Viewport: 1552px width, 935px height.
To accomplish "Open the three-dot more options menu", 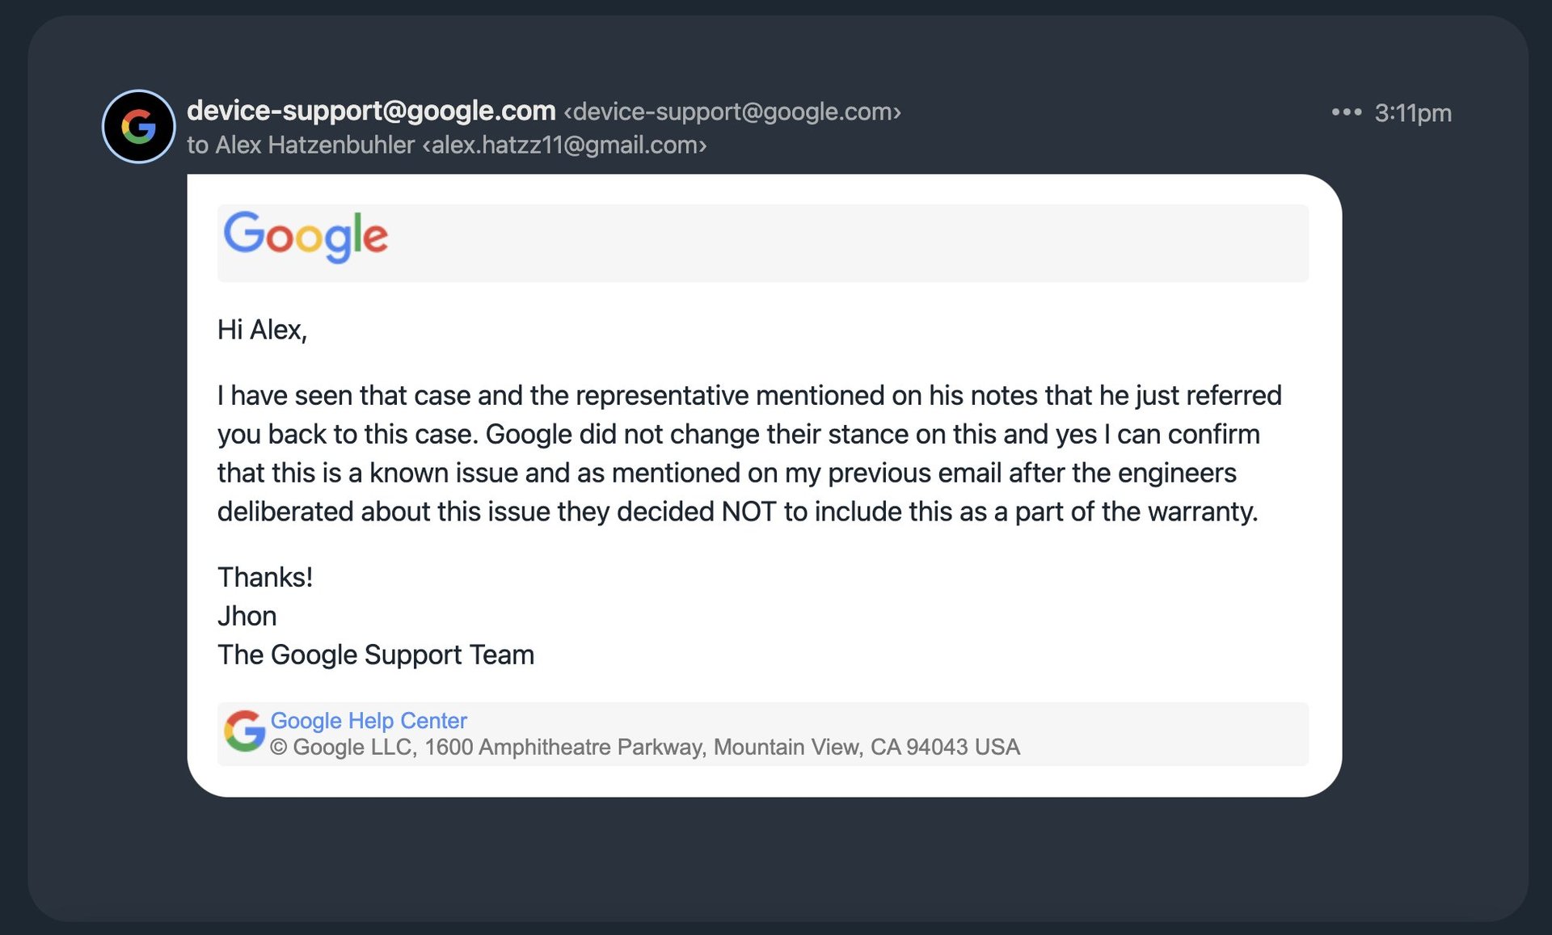I will pos(1346,112).
